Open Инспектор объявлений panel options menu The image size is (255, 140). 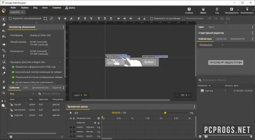click(x=63, y=27)
